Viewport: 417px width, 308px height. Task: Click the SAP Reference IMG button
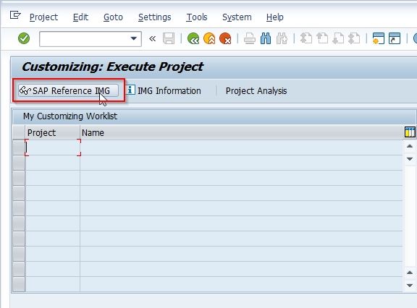(68, 90)
